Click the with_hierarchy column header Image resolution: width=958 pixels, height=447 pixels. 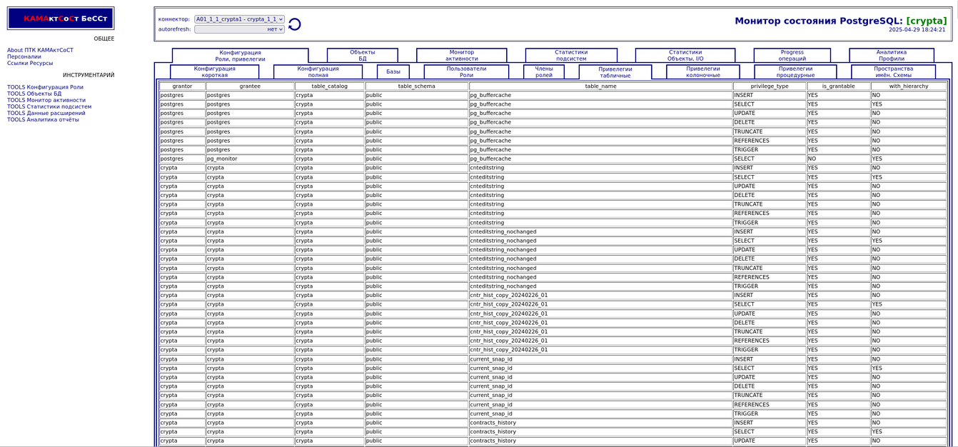coord(909,86)
